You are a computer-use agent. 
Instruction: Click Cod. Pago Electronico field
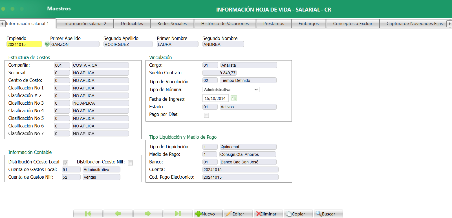(241, 177)
